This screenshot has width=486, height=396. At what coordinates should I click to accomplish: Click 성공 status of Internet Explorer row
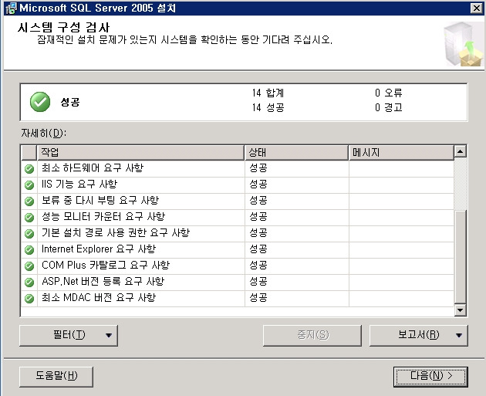(x=258, y=249)
